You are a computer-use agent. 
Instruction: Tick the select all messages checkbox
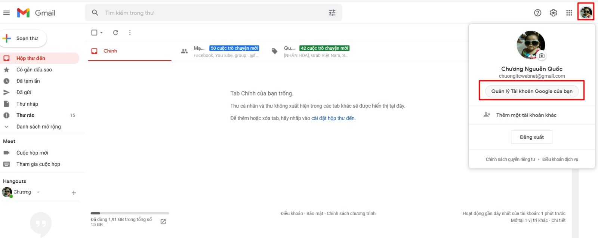click(94, 33)
